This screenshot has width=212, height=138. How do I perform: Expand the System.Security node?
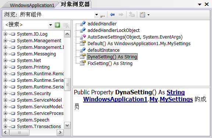click(5, 93)
